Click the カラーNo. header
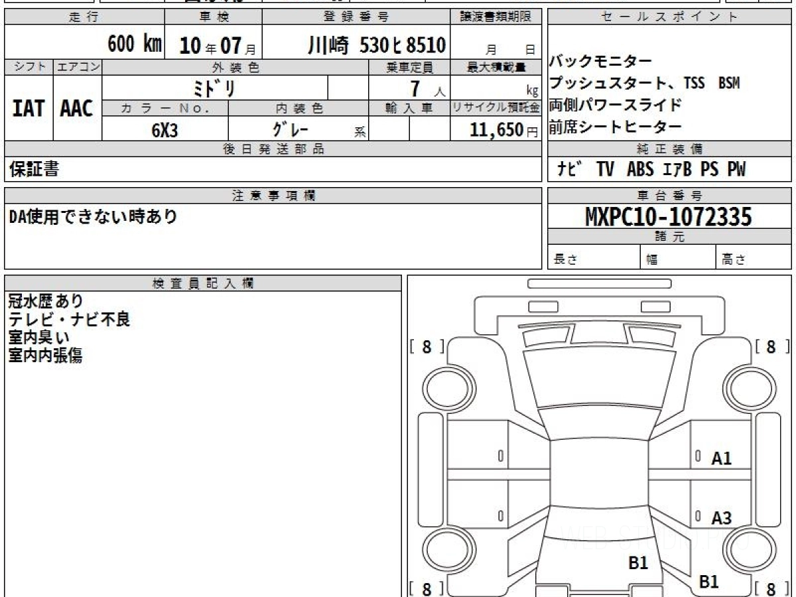Image resolution: width=796 pixels, height=597 pixels. tap(165, 108)
